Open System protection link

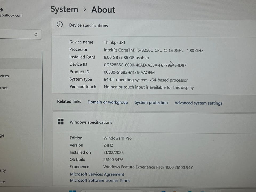[151, 103]
